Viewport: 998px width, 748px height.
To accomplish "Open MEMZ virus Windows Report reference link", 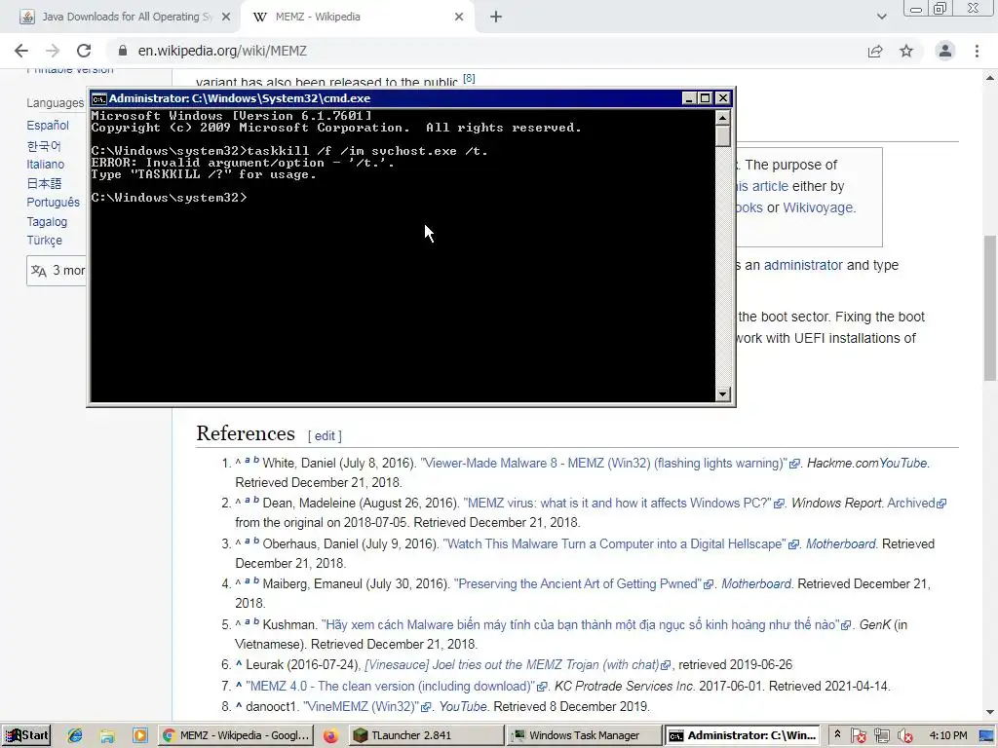I will pyautogui.click(x=617, y=504).
